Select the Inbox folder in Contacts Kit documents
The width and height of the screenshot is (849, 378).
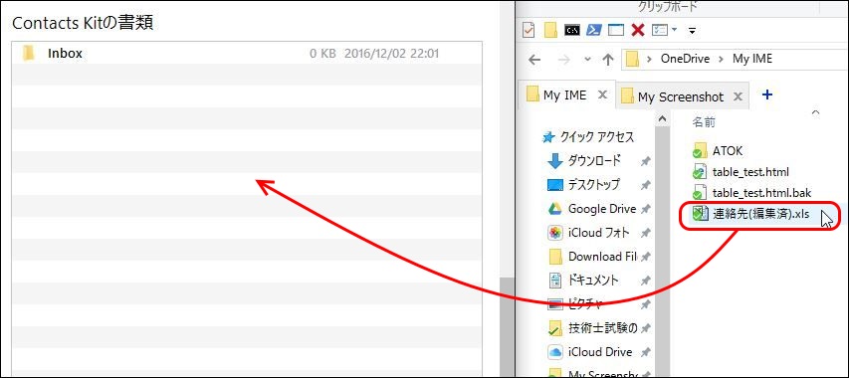(x=247, y=53)
